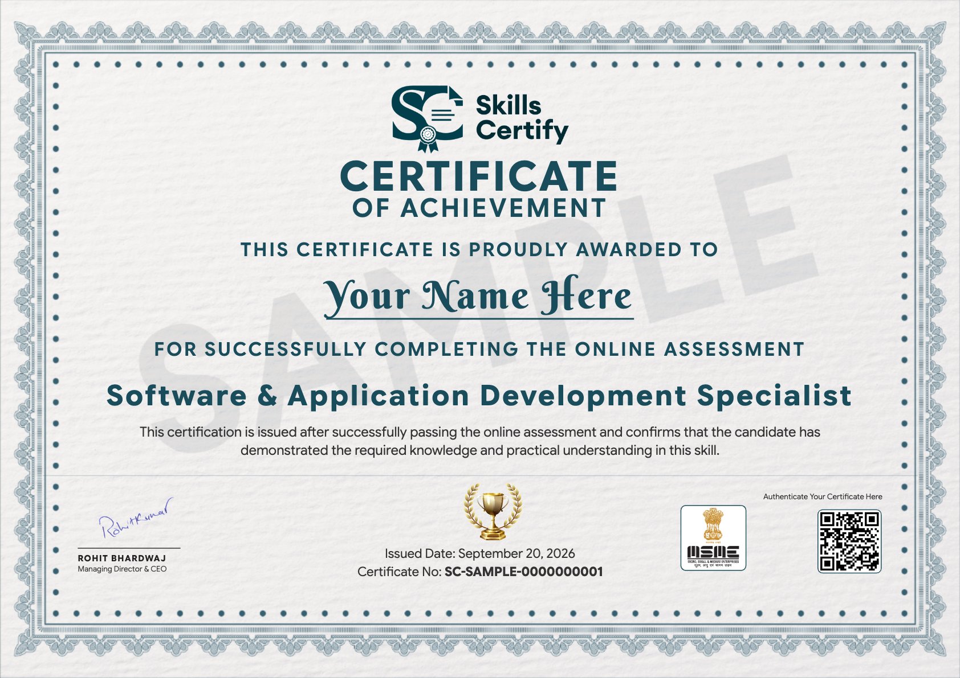
Task: Click line starting "This certification is issued after"
Action: (x=480, y=432)
